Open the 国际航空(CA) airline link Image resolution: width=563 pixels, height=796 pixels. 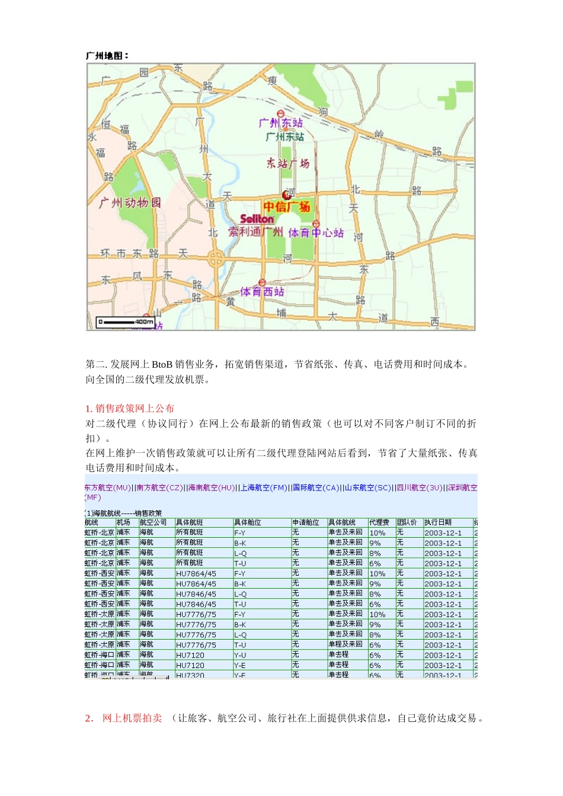(x=316, y=488)
